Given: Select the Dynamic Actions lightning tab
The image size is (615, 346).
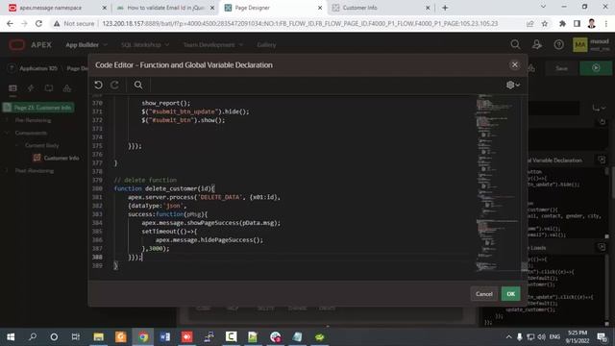Looking at the screenshot, I should pyautogui.click(x=31, y=88).
